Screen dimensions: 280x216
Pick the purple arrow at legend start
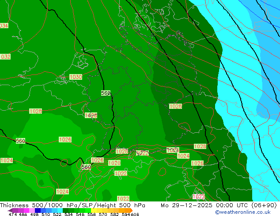10,210
